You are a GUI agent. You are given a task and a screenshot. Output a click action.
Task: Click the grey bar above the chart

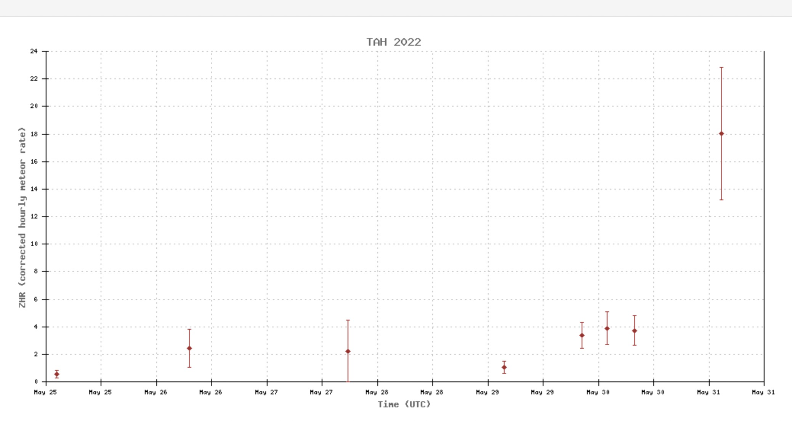pos(396,8)
